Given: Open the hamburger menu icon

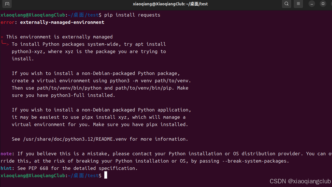Looking at the screenshot, I should click(x=298, y=4).
